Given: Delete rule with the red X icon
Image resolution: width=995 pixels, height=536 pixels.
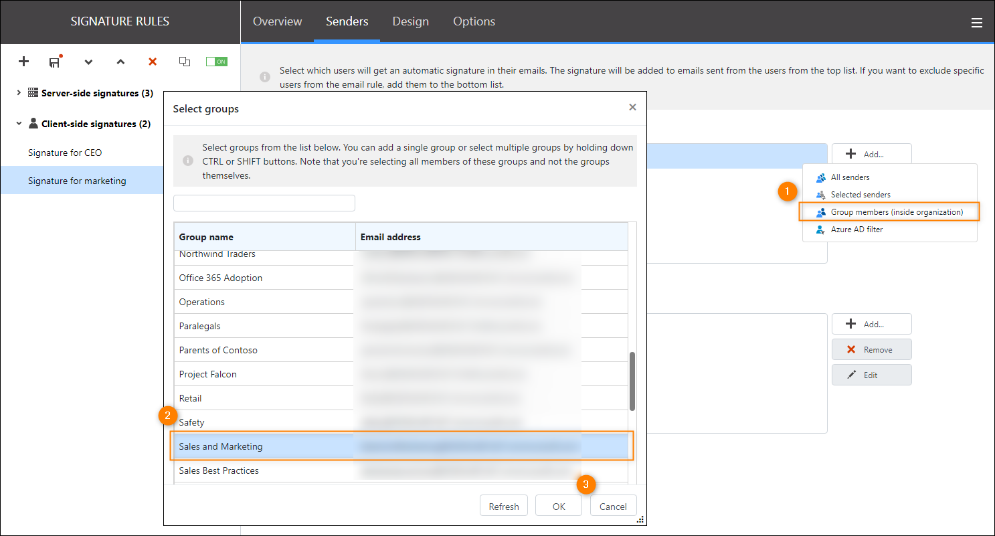Looking at the screenshot, I should [x=153, y=62].
